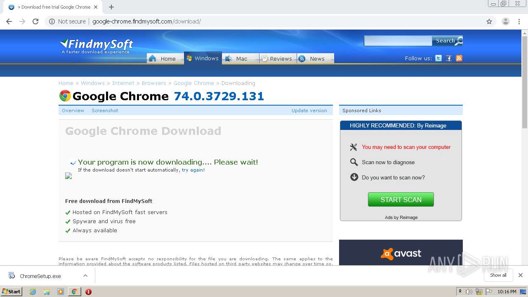Close the downloads bar
The height and width of the screenshot is (297, 528).
coord(521,275)
